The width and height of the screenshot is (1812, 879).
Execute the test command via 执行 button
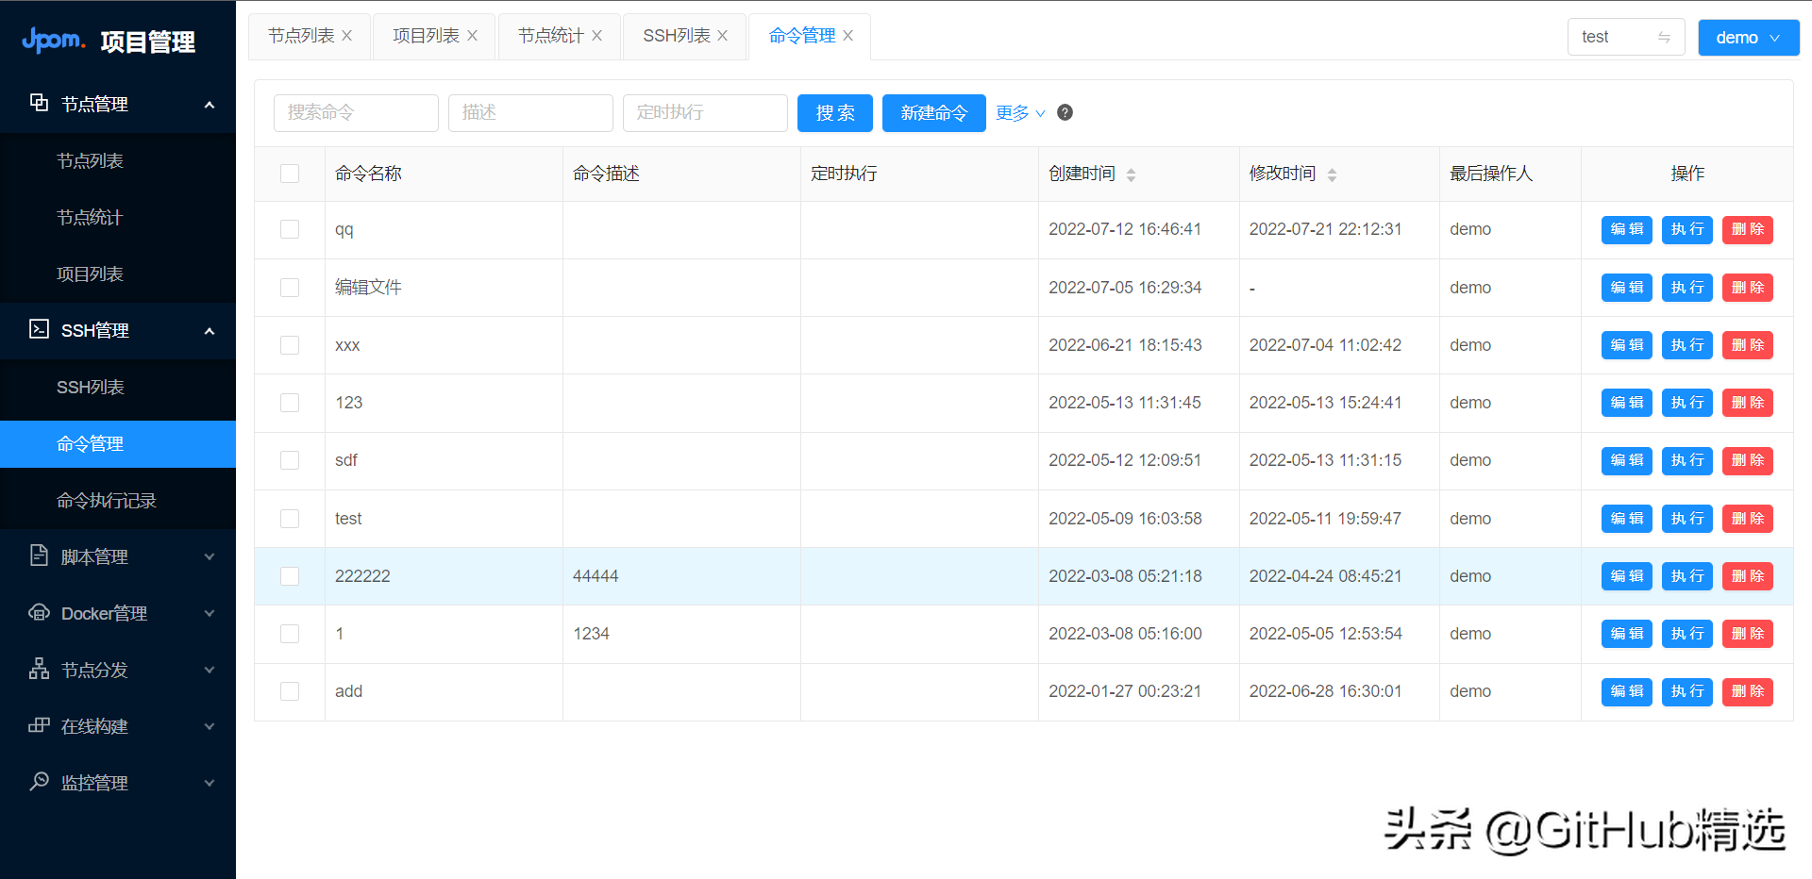[x=1686, y=518]
